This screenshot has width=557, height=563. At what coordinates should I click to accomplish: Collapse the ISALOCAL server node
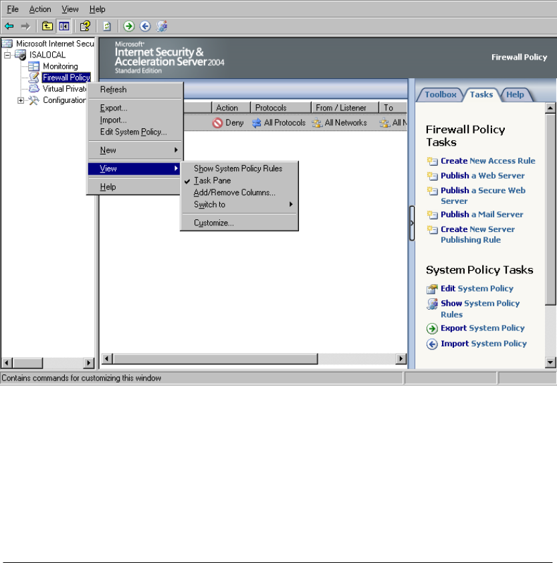click(x=8, y=55)
